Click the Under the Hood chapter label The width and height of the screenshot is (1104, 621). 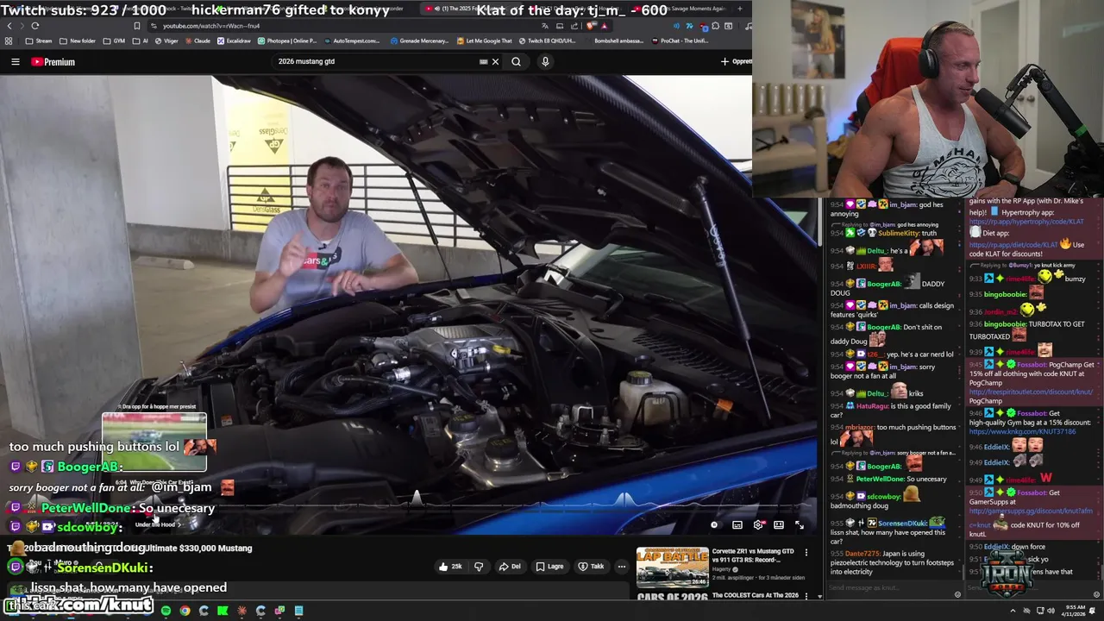tap(156, 524)
